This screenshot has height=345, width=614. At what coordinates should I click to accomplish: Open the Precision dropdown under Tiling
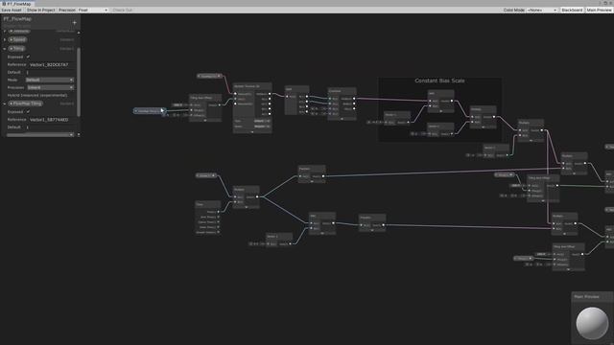(x=51, y=87)
